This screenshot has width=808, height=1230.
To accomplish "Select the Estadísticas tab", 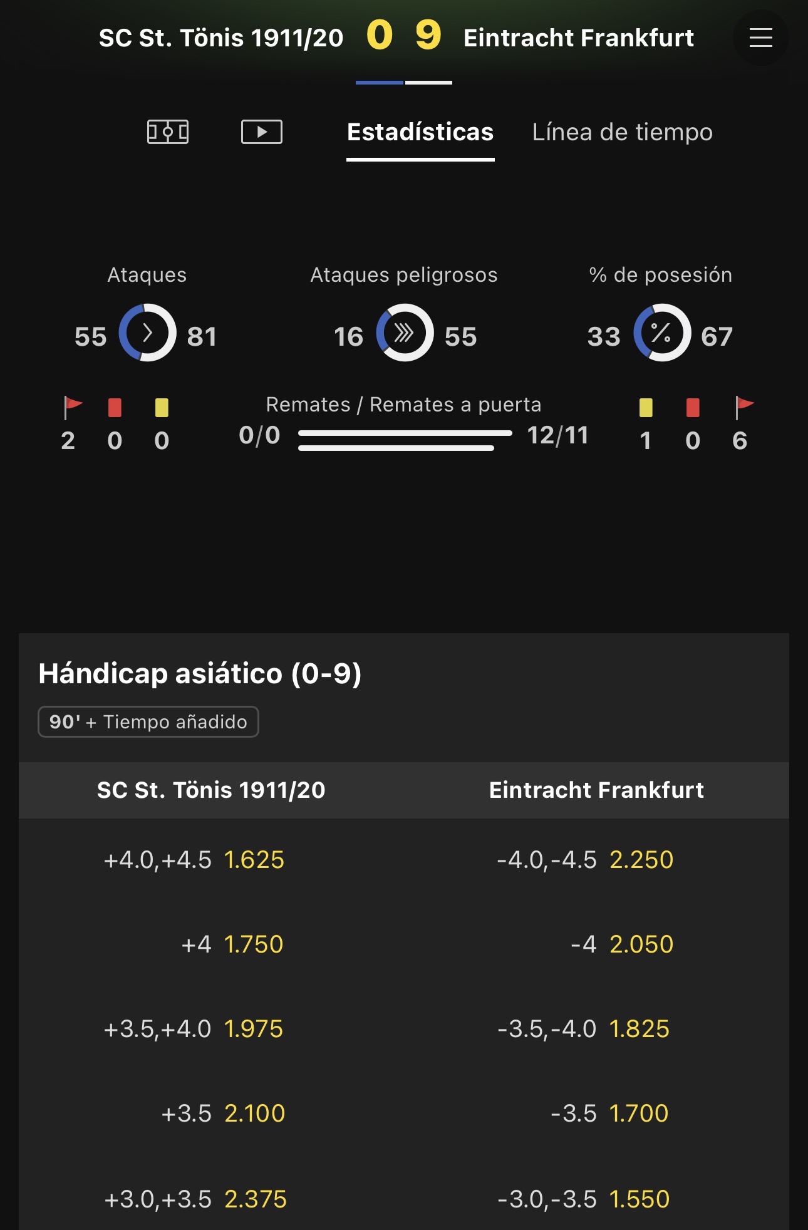I will point(420,132).
